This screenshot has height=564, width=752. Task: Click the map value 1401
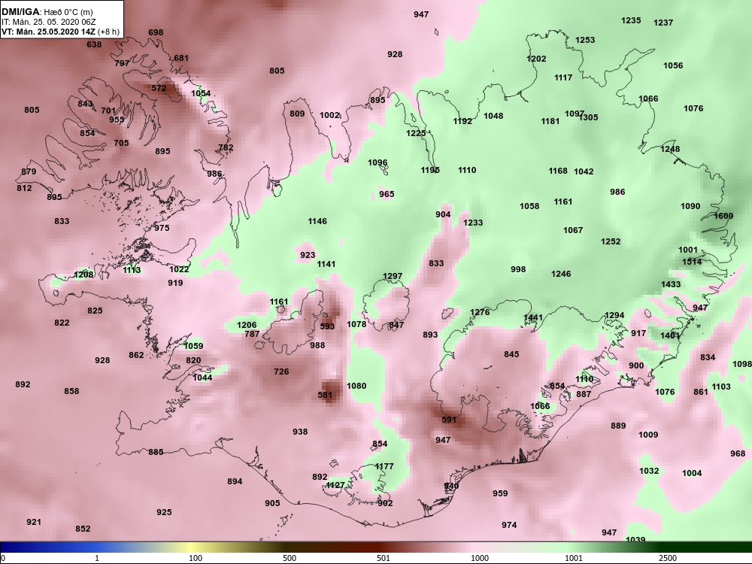coord(670,335)
